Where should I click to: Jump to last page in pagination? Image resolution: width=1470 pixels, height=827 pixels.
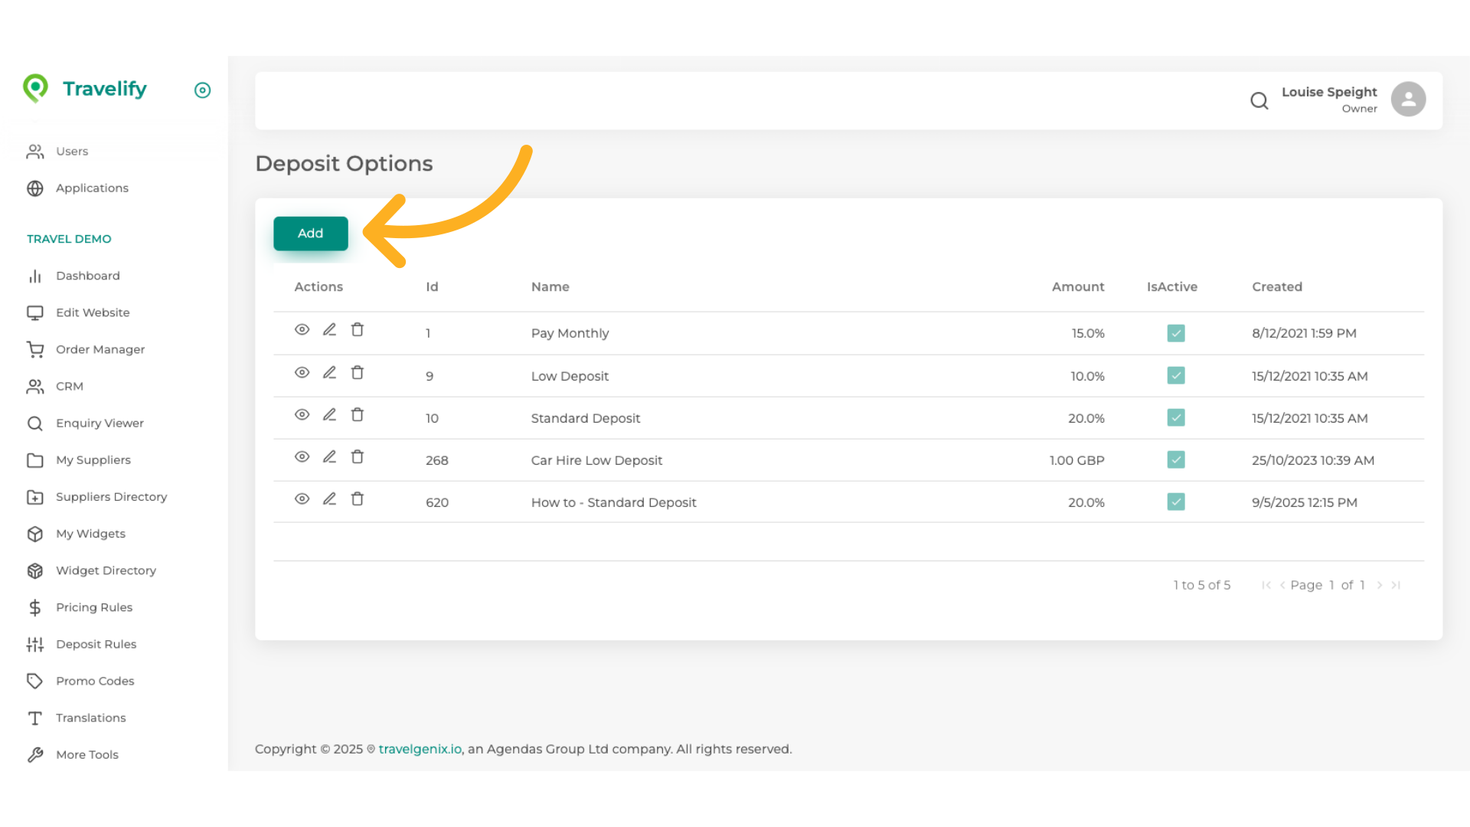pos(1396,585)
